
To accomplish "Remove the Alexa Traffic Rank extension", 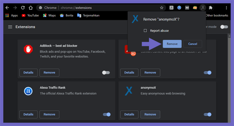I will click(49, 114).
